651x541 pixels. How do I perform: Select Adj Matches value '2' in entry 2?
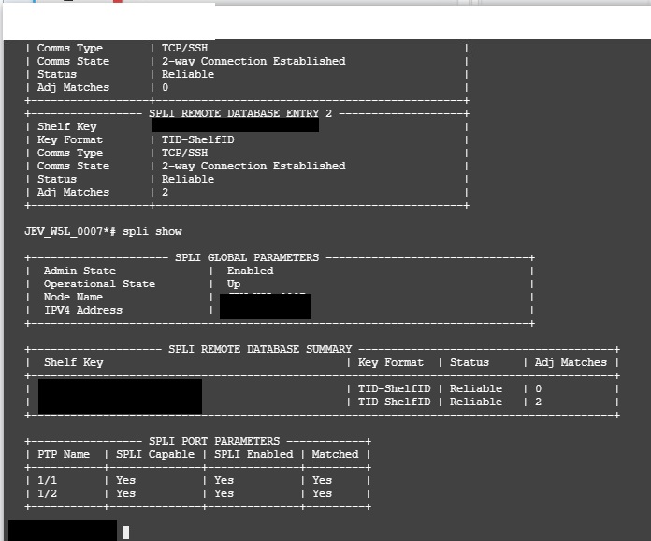pyautogui.click(x=165, y=192)
